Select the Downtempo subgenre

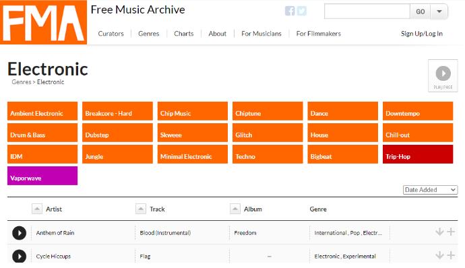coord(418,111)
